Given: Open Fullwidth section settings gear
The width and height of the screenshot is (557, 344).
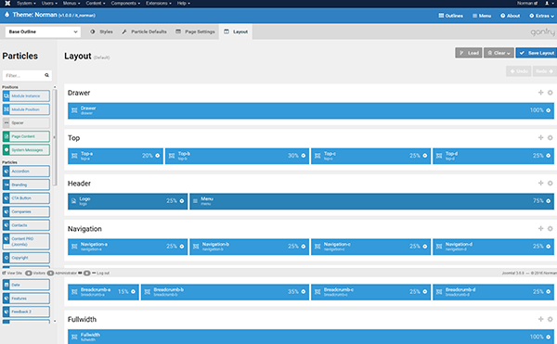Looking at the screenshot, I should [550, 319].
